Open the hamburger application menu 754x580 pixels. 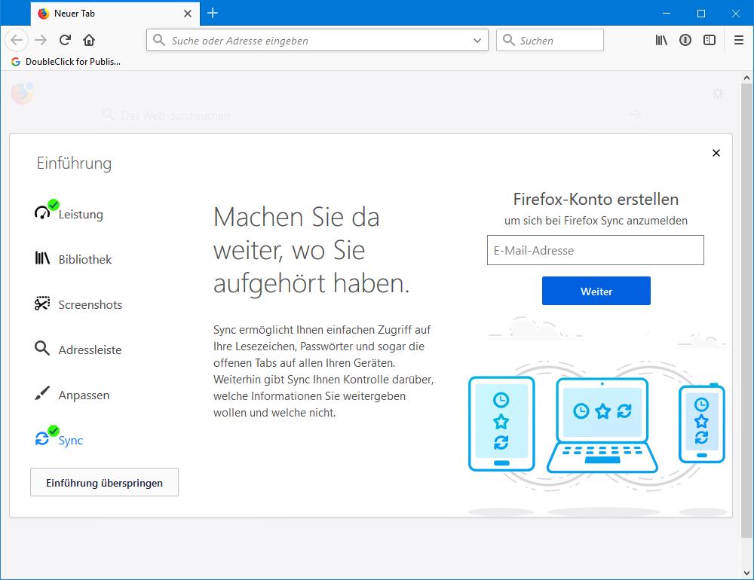click(x=739, y=40)
